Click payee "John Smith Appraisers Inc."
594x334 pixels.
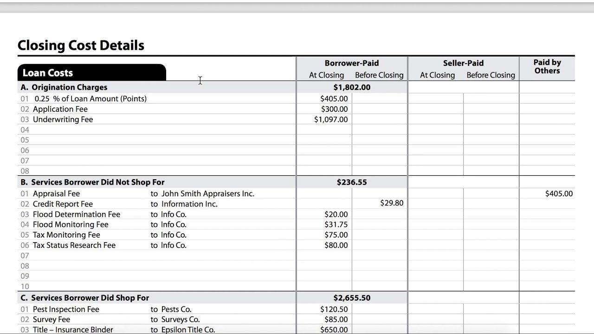pyautogui.click(x=207, y=194)
